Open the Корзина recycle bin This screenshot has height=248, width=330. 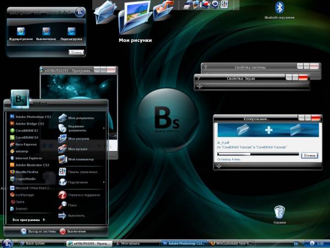pos(279,212)
